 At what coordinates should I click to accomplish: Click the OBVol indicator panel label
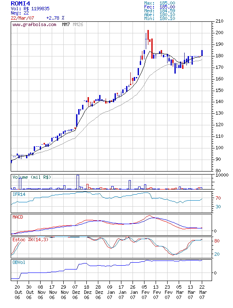(19, 262)
